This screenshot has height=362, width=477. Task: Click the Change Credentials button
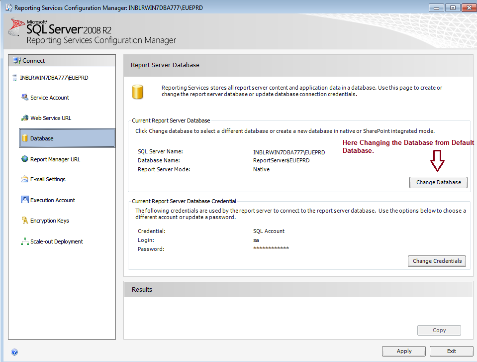(437, 261)
